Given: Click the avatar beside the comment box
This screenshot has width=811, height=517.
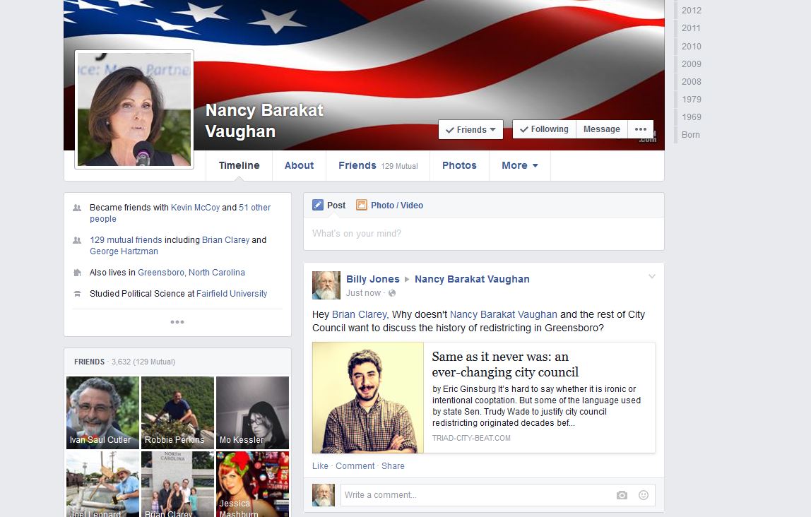Looking at the screenshot, I should tap(324, 495).
